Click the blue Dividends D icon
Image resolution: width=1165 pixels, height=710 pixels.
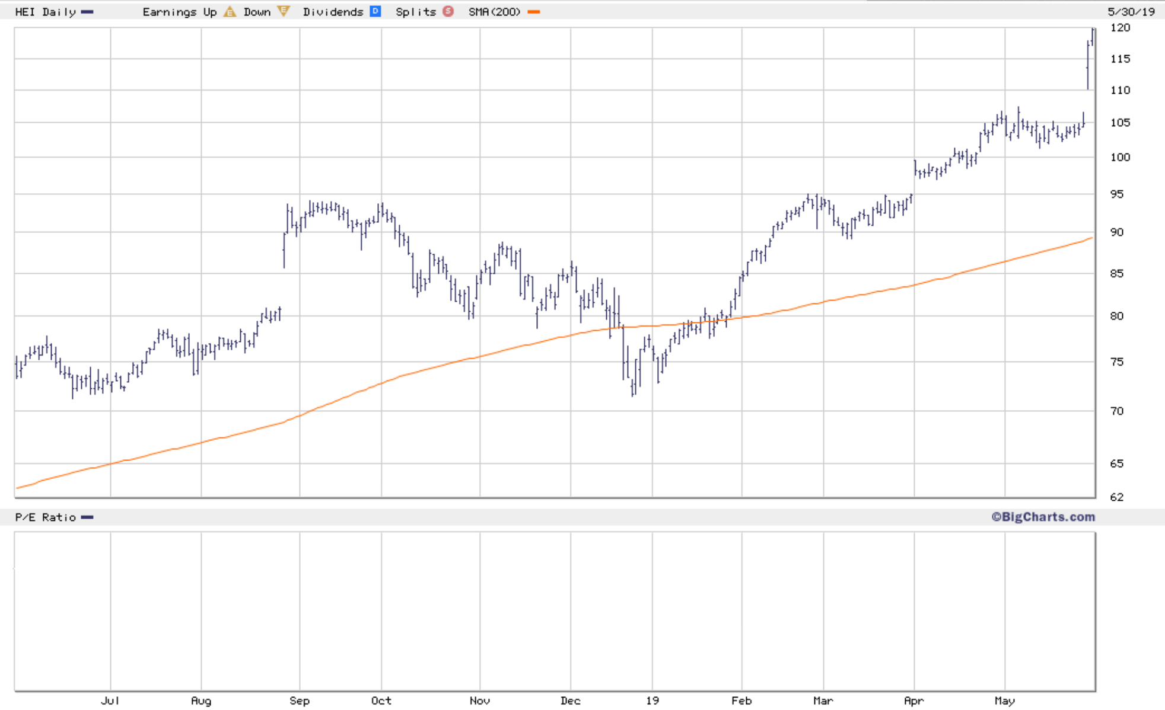coord(375,11)
